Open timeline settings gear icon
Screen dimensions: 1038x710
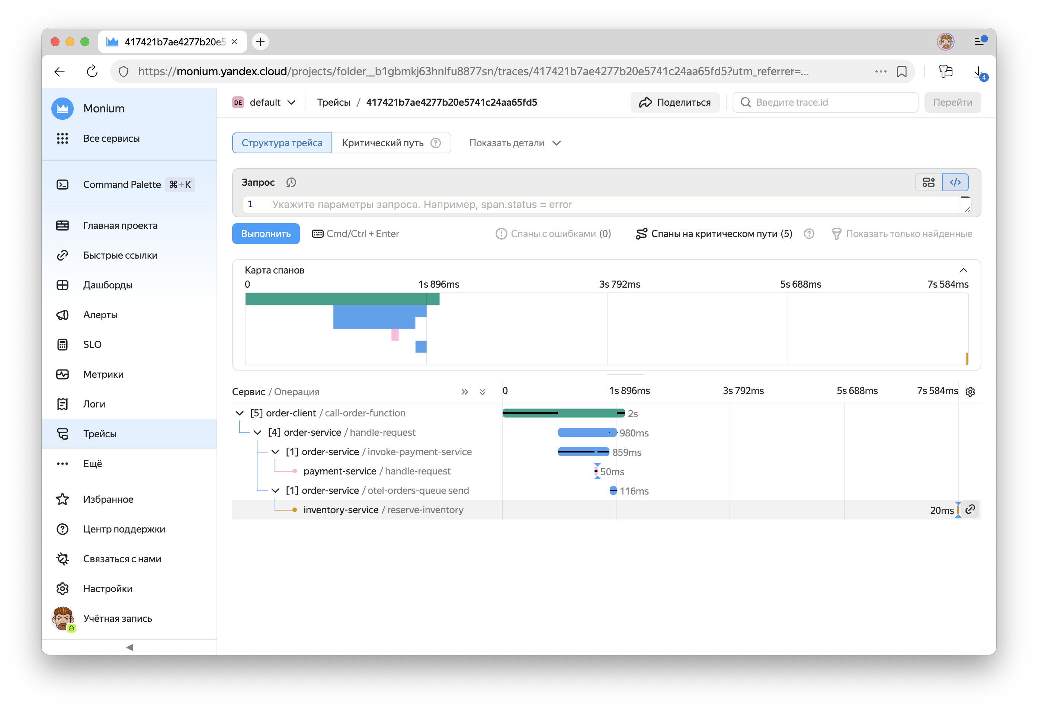click(970, 392)
